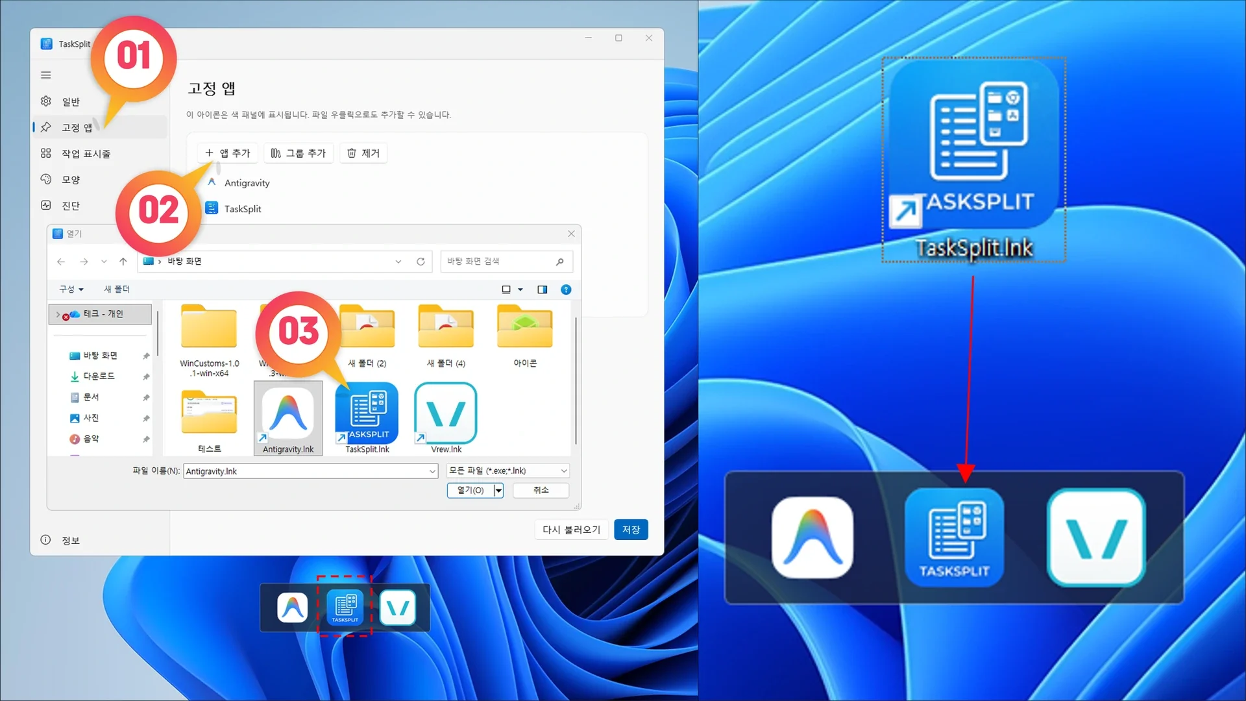Go up one folder level
Screen dimensions: 1246x701
tap(123, 262)
